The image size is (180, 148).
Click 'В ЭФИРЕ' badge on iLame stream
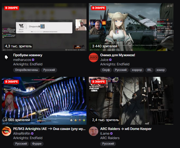pyautogui.click(x=98, y=82)
